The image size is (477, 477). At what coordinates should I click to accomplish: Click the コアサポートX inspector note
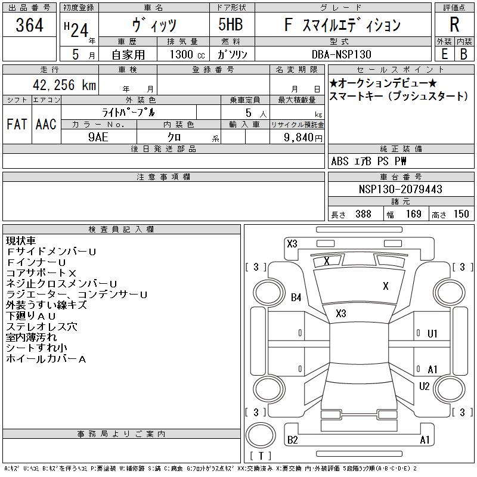click(x=41, y=273)
